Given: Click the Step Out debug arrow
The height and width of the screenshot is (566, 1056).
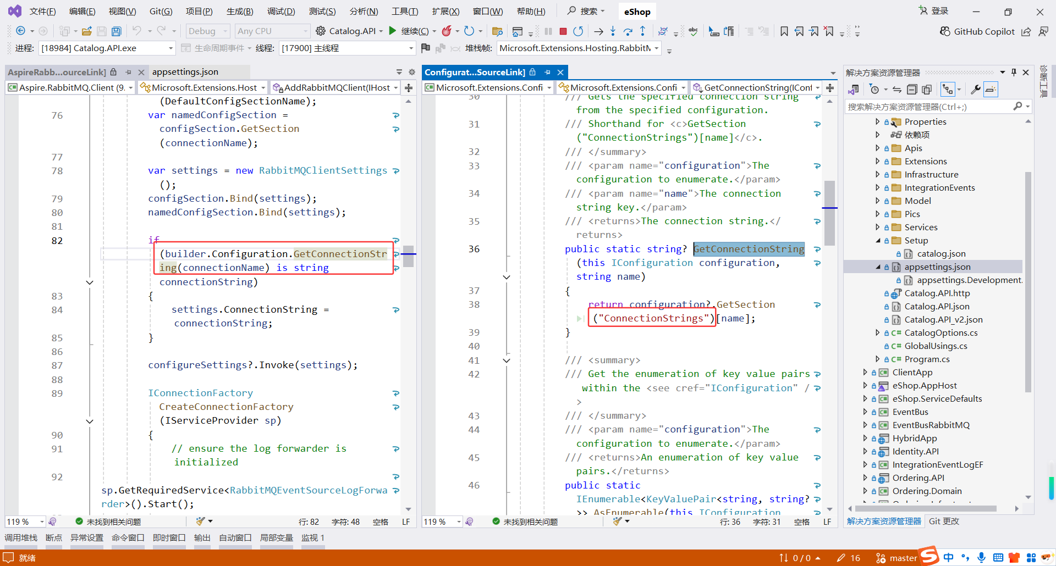Looking at the screenshot, I should pos(642,31).
